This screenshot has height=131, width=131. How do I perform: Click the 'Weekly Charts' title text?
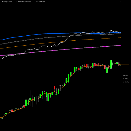point(7,2)
